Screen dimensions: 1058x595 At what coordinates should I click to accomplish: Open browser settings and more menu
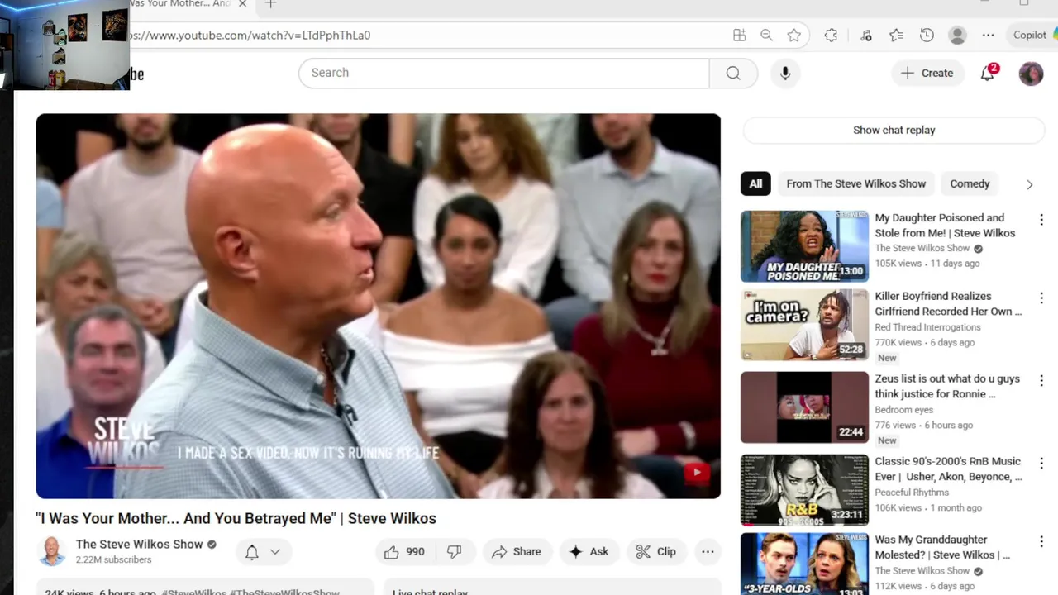988,35
